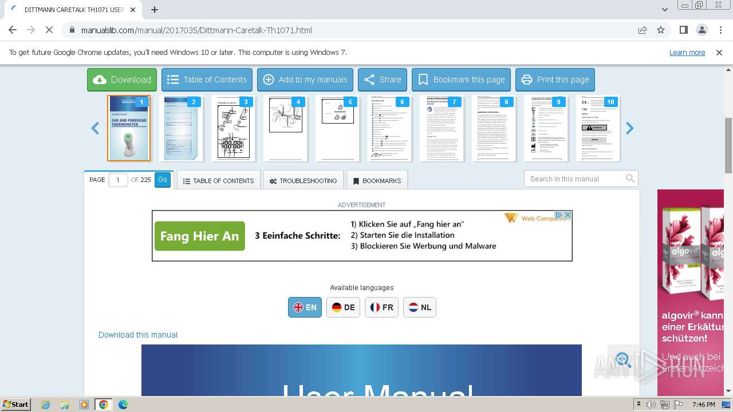Print this page
Viewport: 733px width, 412px height.
(555, 80)
